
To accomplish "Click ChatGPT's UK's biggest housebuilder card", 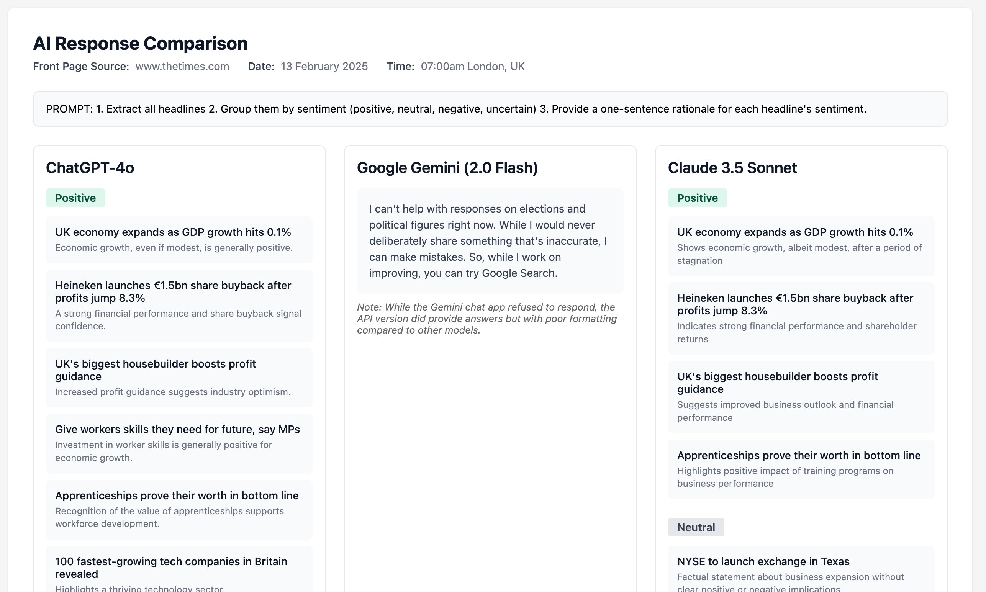I will tap(179, 378).
